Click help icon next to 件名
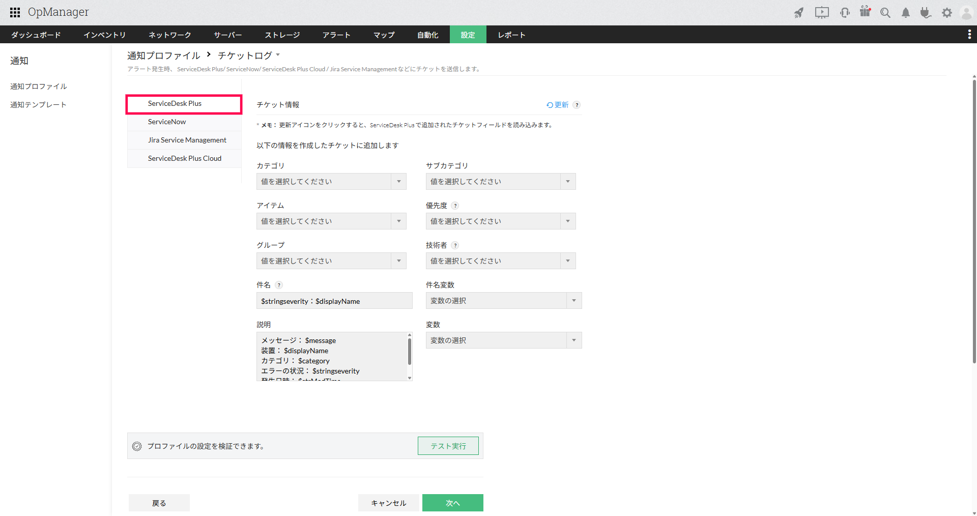This screenshot has height=516, width=977. tap(279, 285)
